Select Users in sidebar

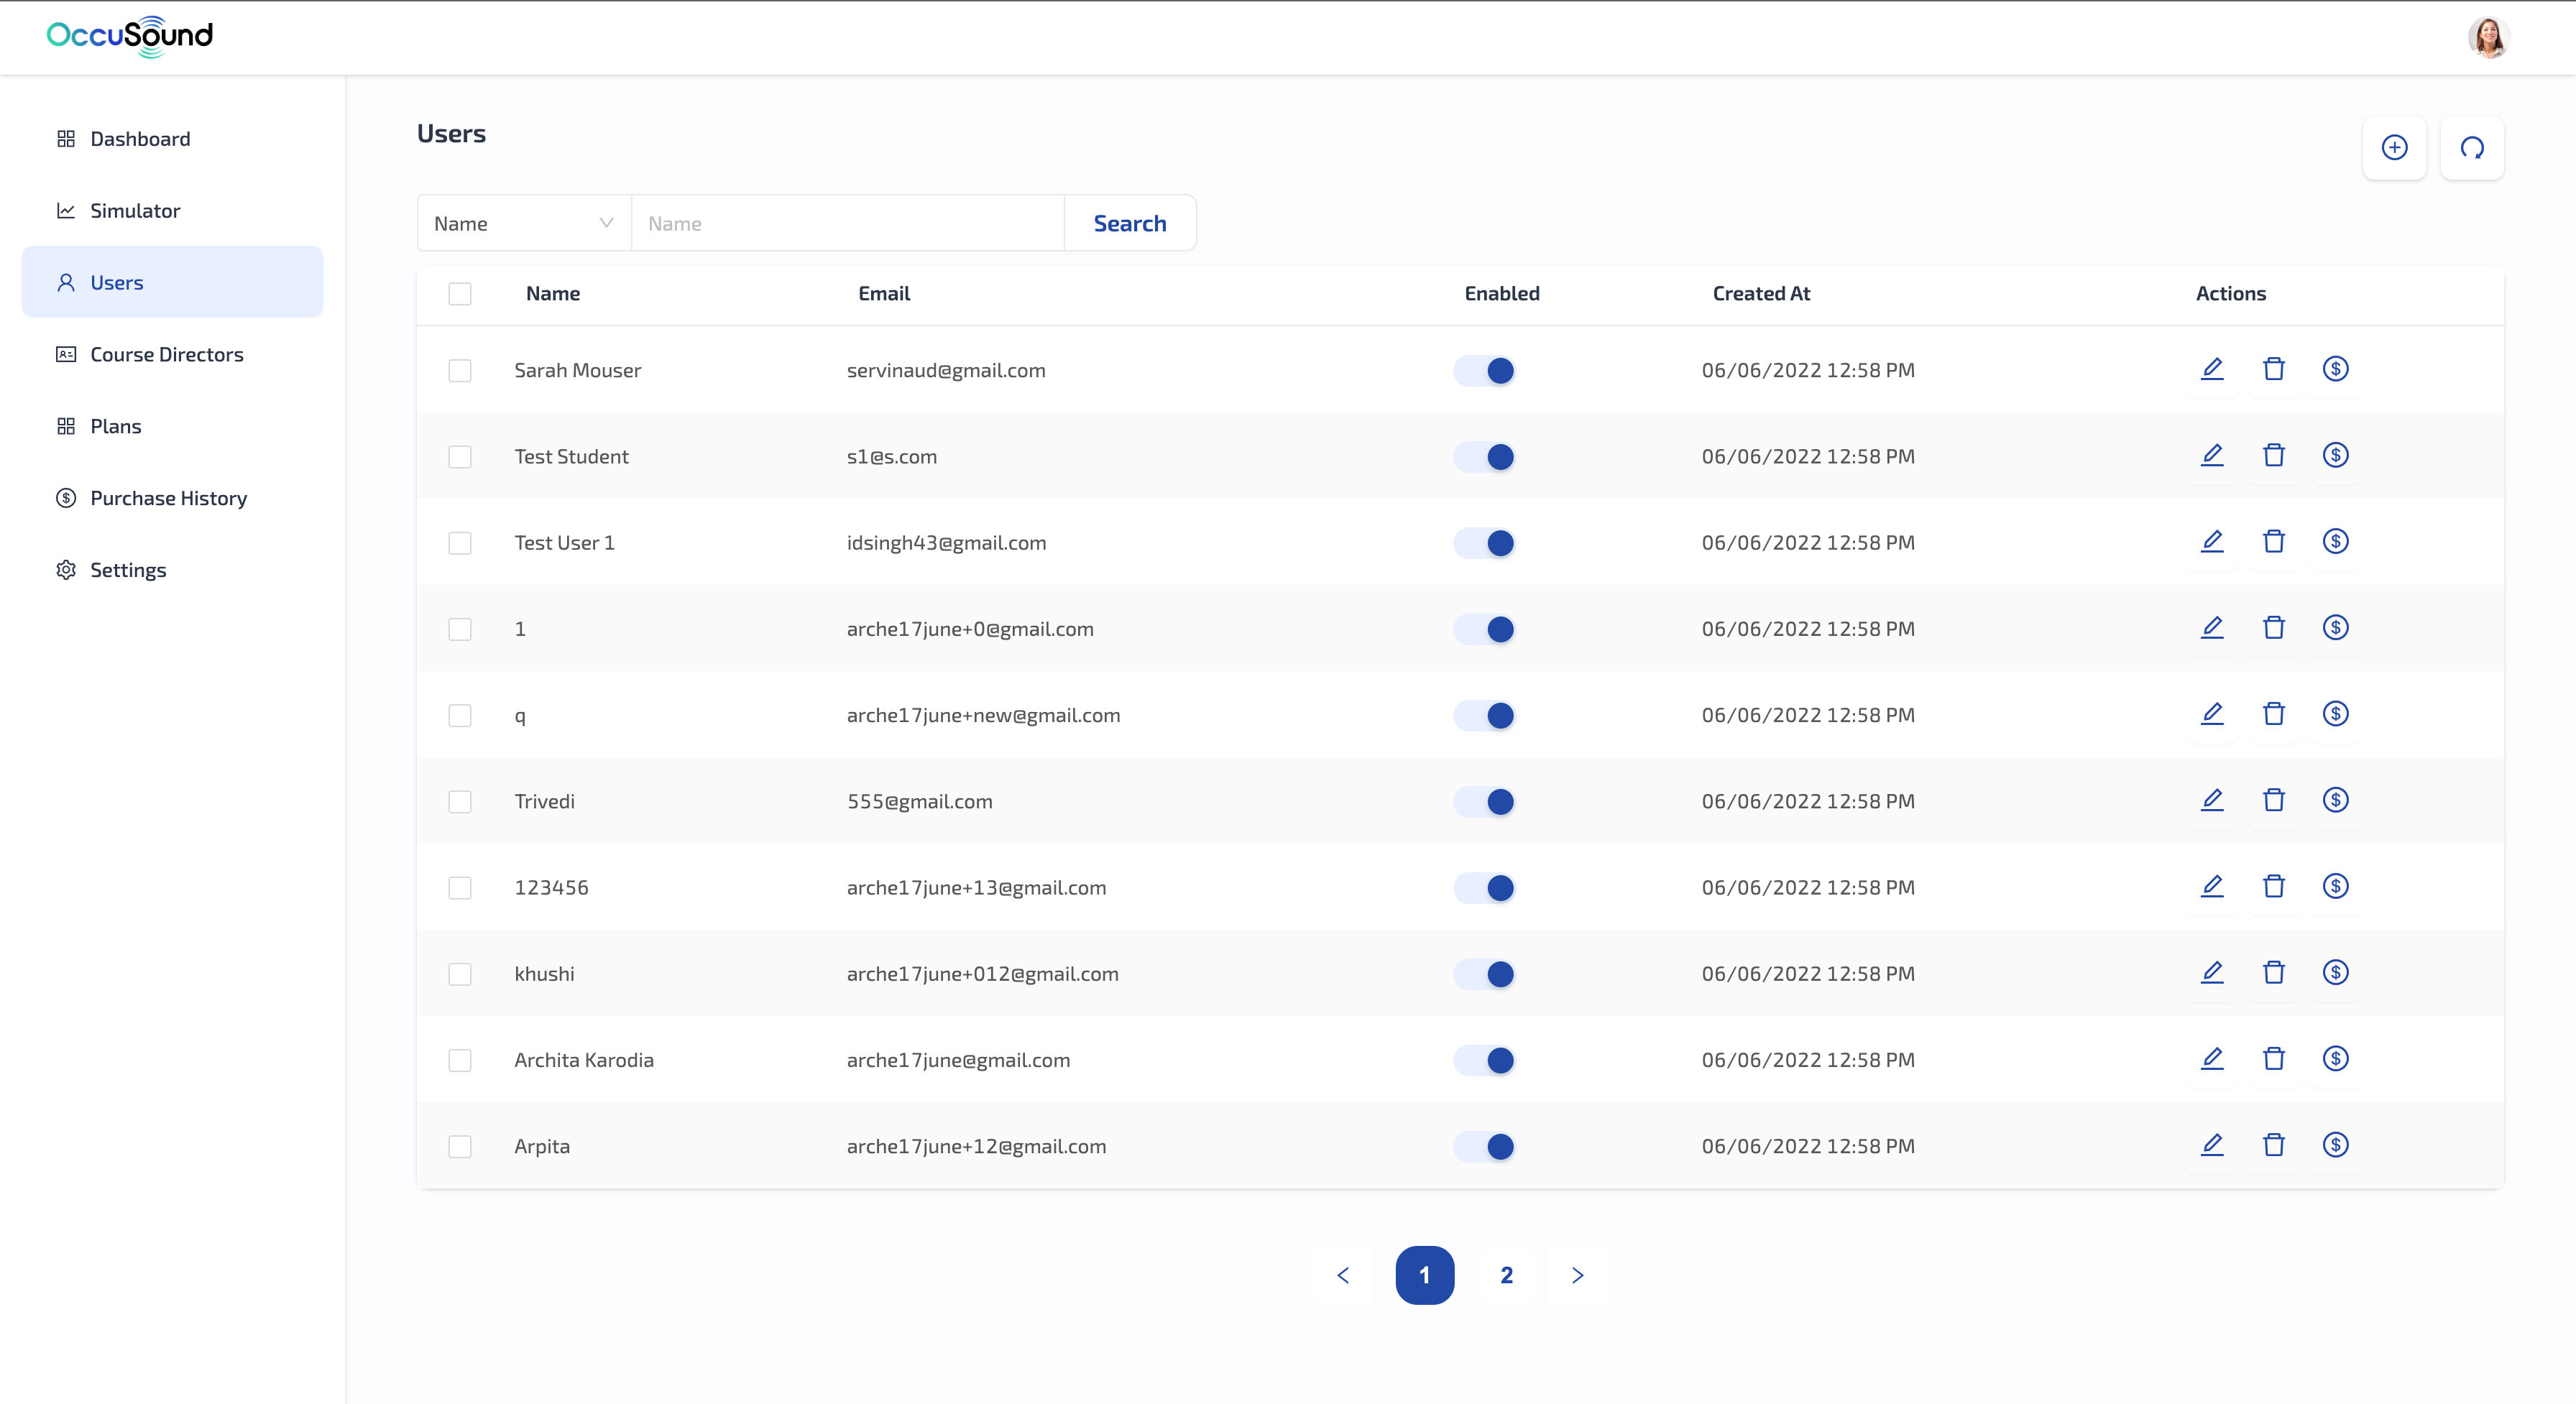pos(172,282)
